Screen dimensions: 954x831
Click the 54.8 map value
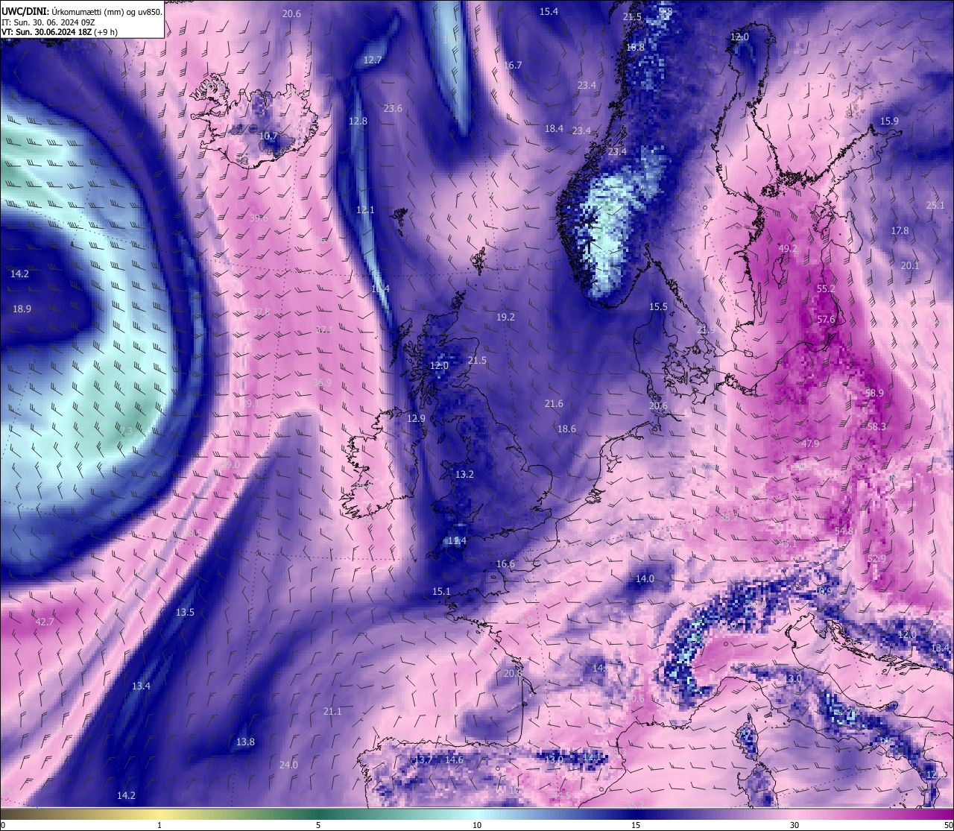pyautogui.click(x=844, y=531)
